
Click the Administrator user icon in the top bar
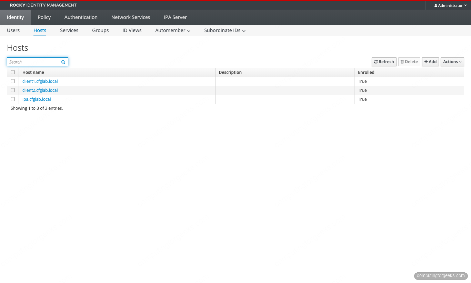pos(435,5)
